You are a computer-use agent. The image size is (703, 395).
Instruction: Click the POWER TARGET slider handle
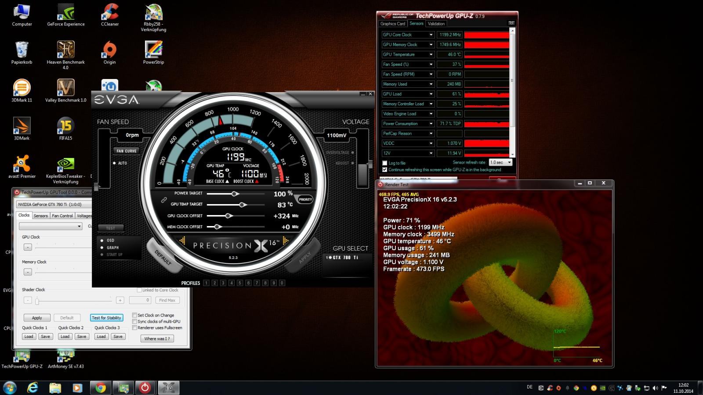(x=235, y=194)
